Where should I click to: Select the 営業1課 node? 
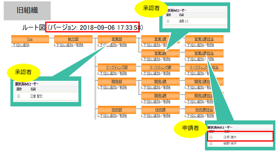point(161,39)
